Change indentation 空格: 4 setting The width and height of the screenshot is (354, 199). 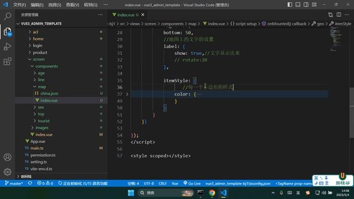[x=133, y=184]
